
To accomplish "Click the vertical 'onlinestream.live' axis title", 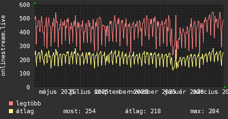I will click(3, 46).
